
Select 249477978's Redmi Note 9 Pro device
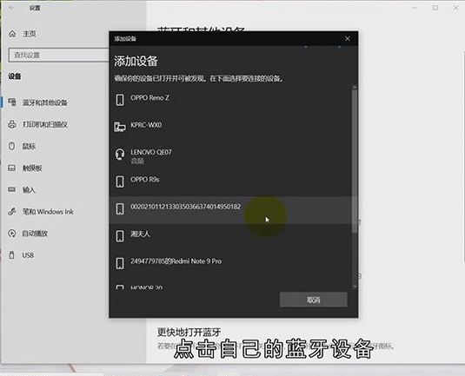tap(230, 264)
